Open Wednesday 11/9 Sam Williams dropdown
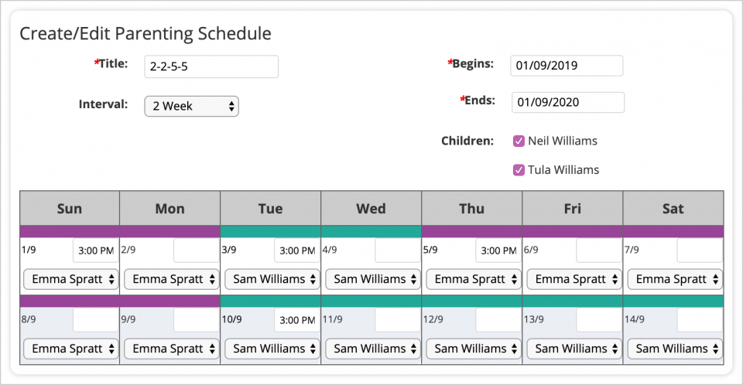The height and width of the screenshot is (385, 743). (373, 349)
